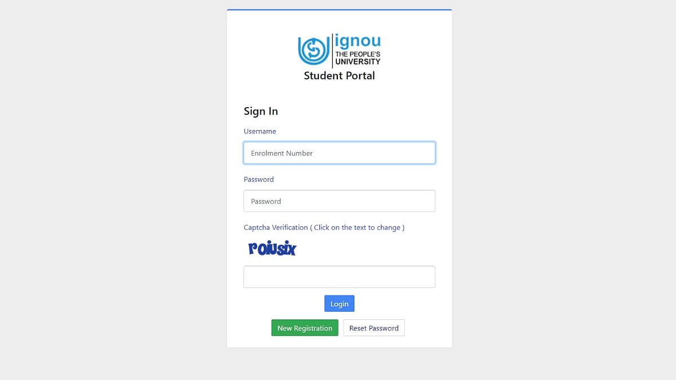
Task: Click the "Captcha Verification" label text
Action: (275, 227)
